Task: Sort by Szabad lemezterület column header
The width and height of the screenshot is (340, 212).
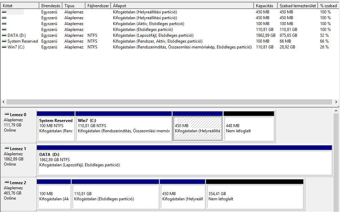Action: tap(298, 6)
